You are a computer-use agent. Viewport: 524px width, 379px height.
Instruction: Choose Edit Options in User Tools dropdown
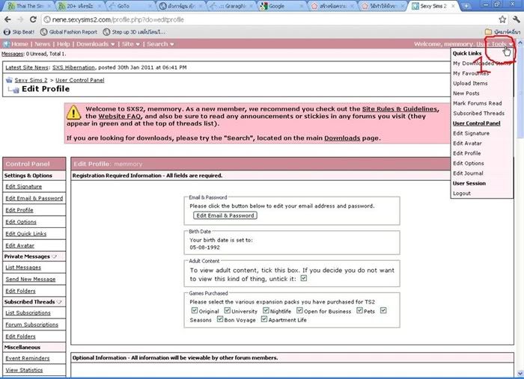tap(468, 164)
